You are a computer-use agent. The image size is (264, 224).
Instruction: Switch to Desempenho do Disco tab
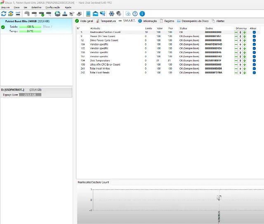click(x=193, y=21)
